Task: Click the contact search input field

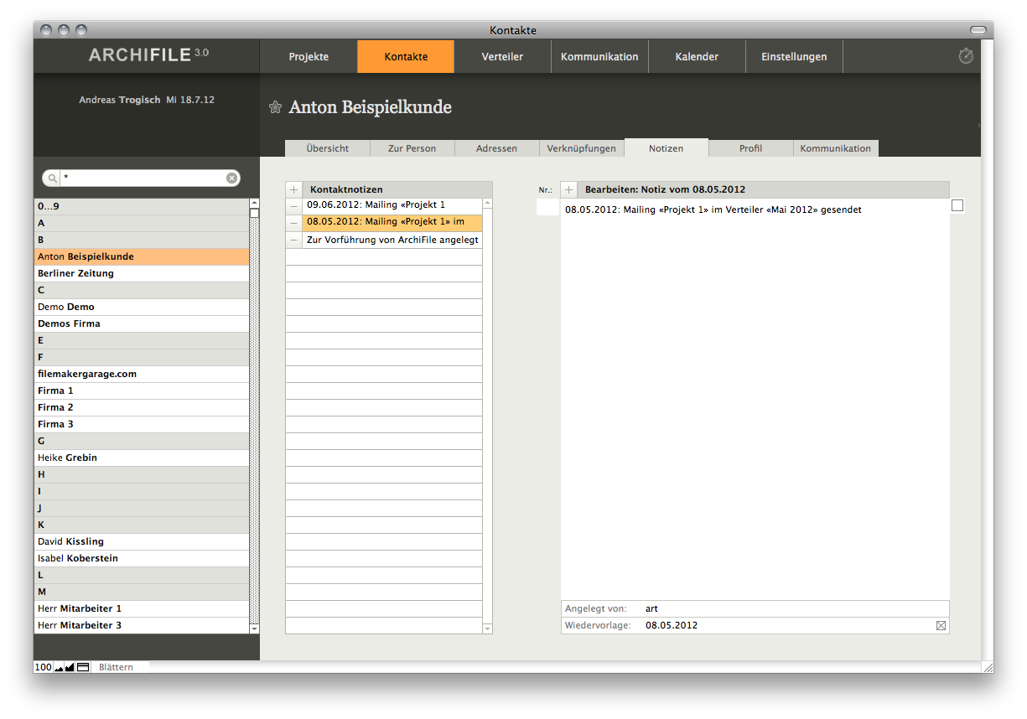Action: (143, 178)
